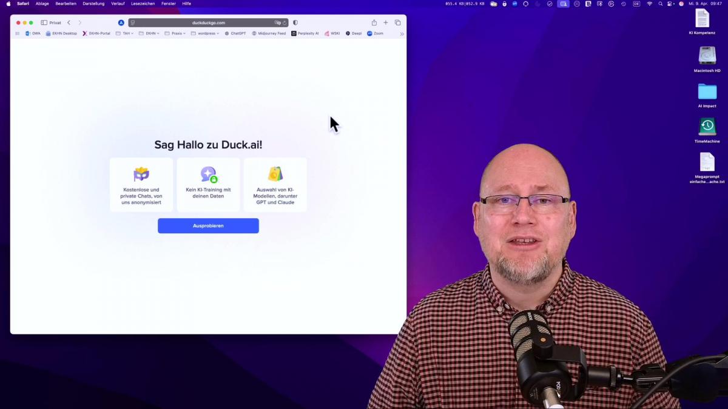
Task: Click the Safari sidebar toggle icon
Action: tap(44, 23)
